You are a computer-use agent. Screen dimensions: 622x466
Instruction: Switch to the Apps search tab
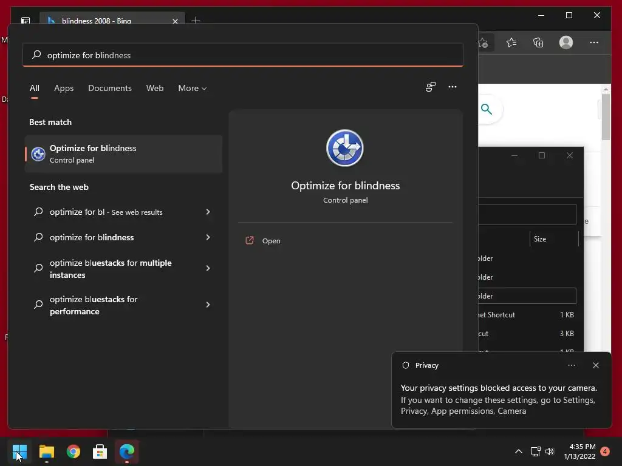click(64, 88)
